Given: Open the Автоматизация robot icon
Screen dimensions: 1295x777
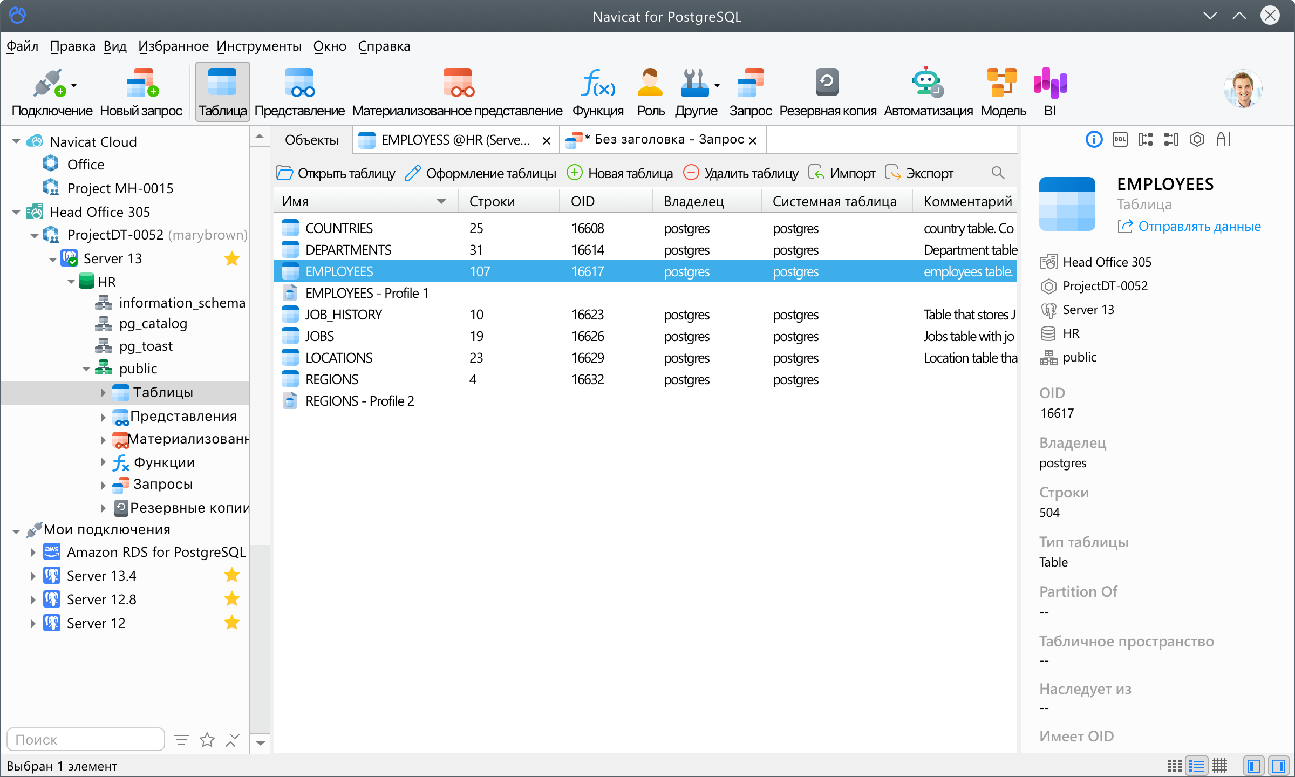Looking at the screenshot, I should point(928,92).
